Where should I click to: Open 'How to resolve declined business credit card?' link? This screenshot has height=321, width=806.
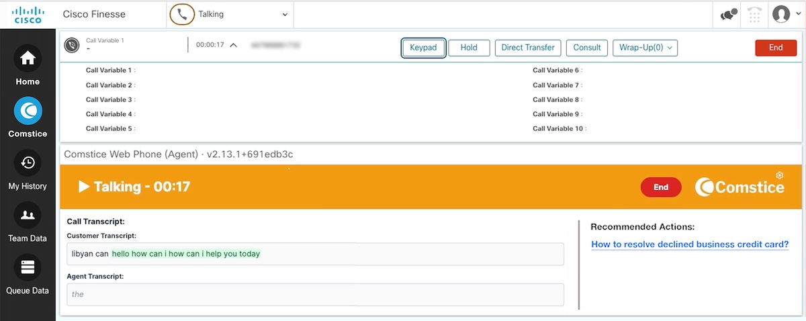pos(690,244)
